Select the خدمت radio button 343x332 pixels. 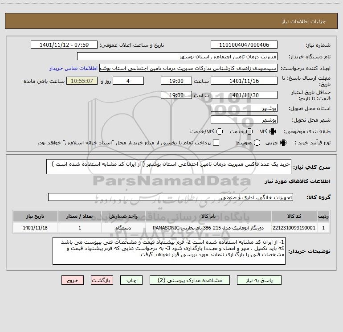tap(249, 131)
